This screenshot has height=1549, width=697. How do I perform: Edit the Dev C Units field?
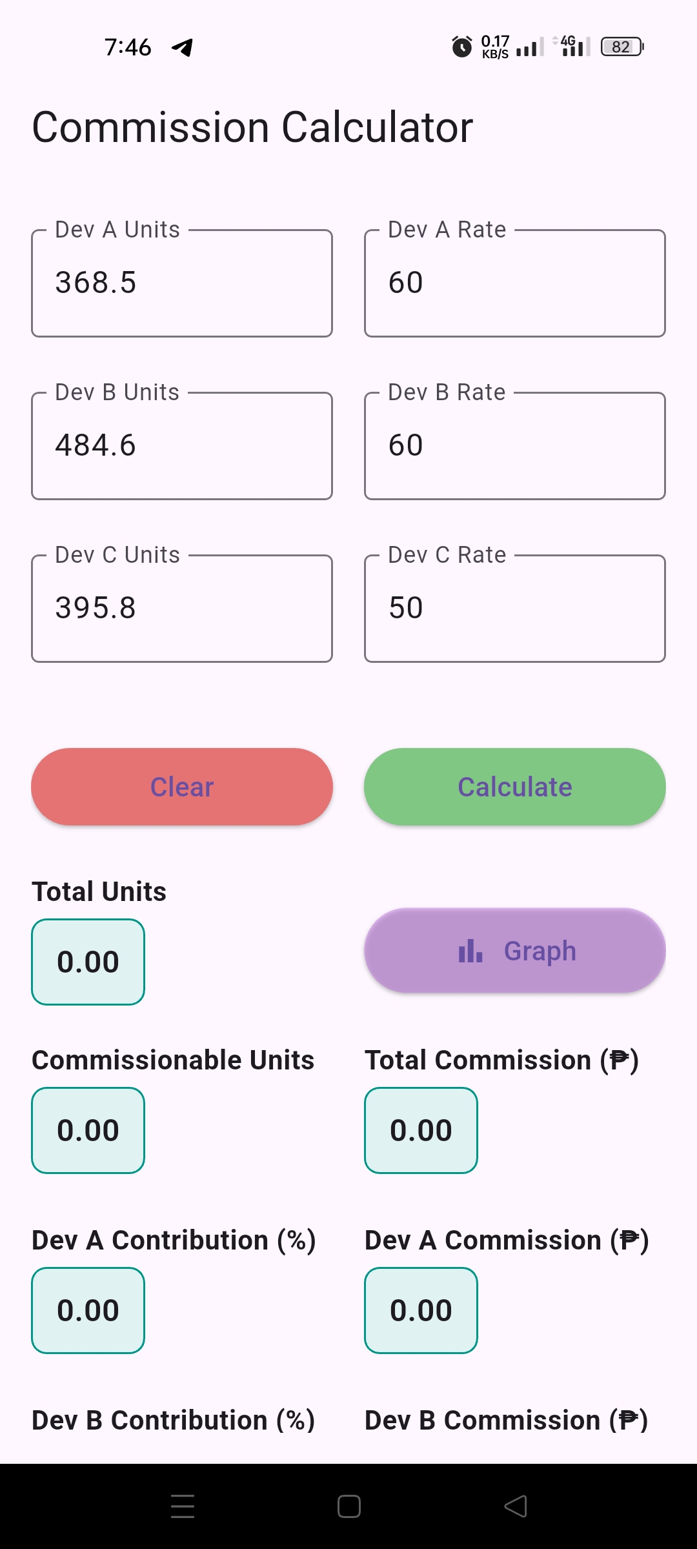tap(182, 608)
